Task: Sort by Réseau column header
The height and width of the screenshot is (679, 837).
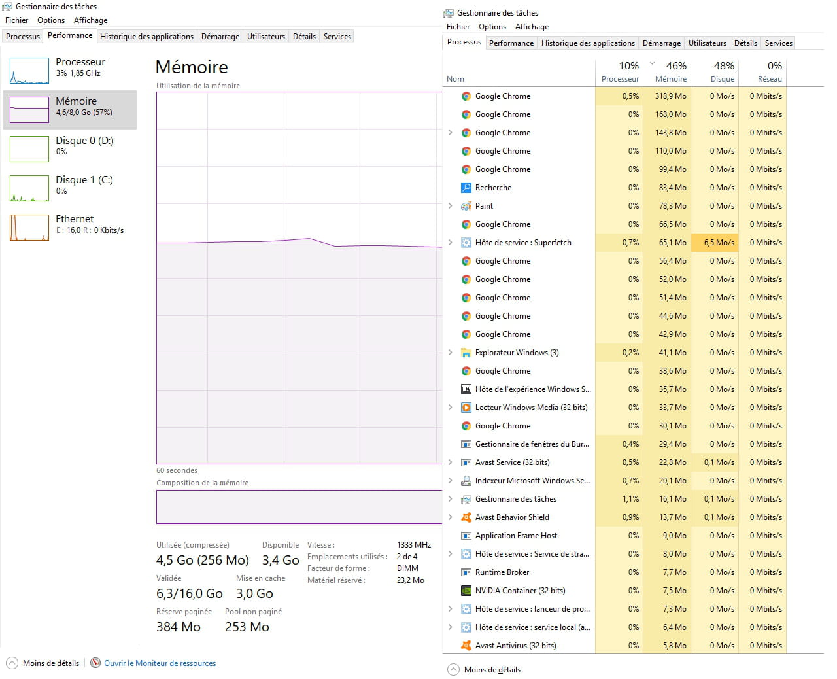Action: (x=762, y=72)
